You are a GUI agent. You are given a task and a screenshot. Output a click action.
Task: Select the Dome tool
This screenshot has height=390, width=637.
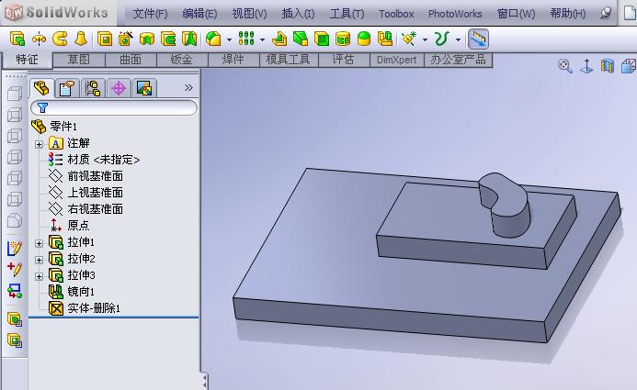pyautogui.click(x=364, y=39)
